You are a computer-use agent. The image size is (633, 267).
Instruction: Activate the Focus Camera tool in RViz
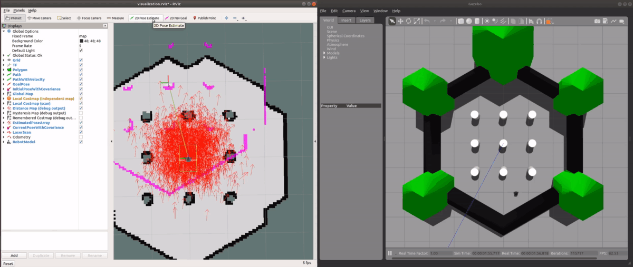point(89,18)
